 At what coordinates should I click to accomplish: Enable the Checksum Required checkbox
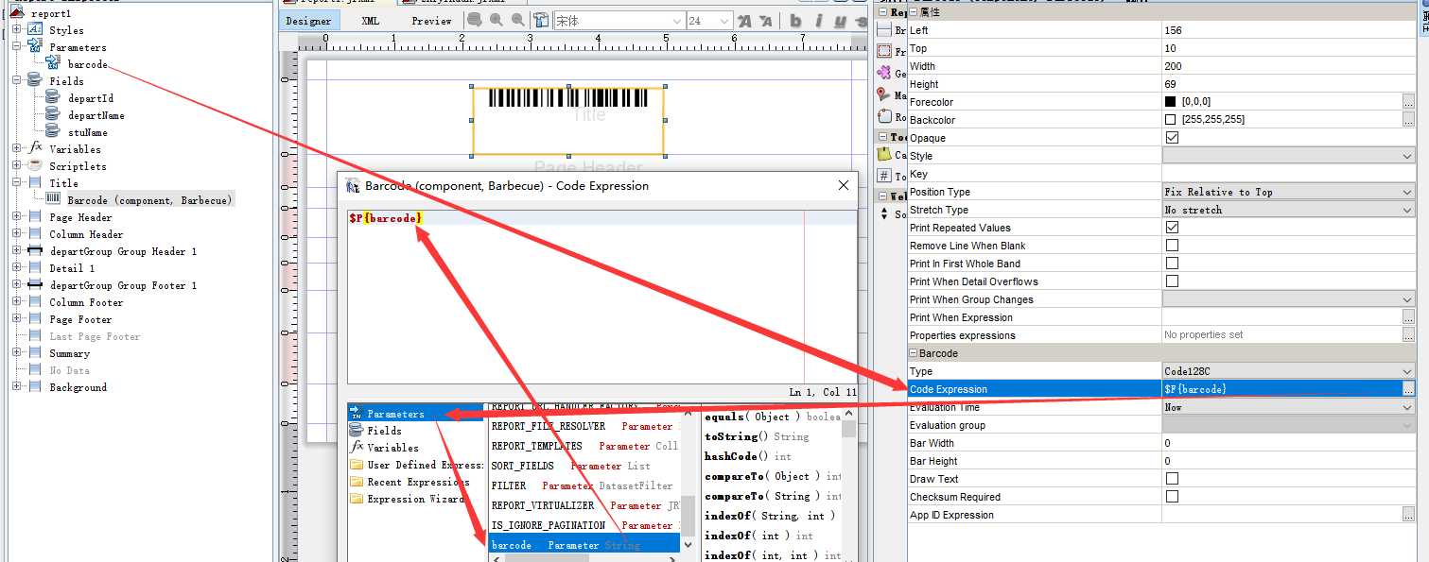click(1173, 497)
